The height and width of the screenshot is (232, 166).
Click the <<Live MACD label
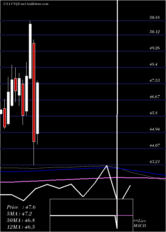coord(140,223)
